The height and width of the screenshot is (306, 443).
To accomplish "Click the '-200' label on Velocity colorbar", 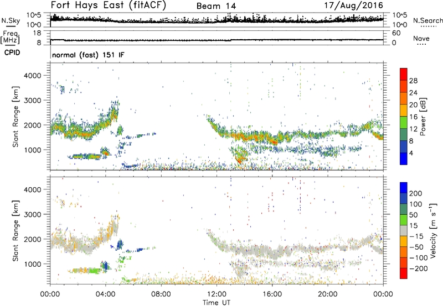I will tap(419, 268).
